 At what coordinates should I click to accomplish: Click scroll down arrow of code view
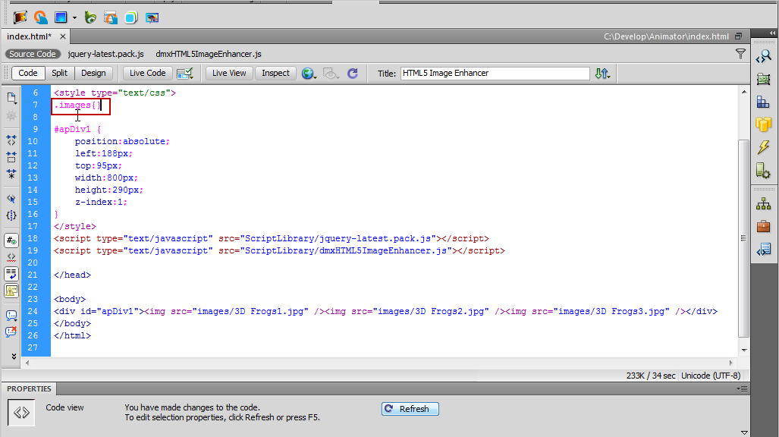coord(743,350)
